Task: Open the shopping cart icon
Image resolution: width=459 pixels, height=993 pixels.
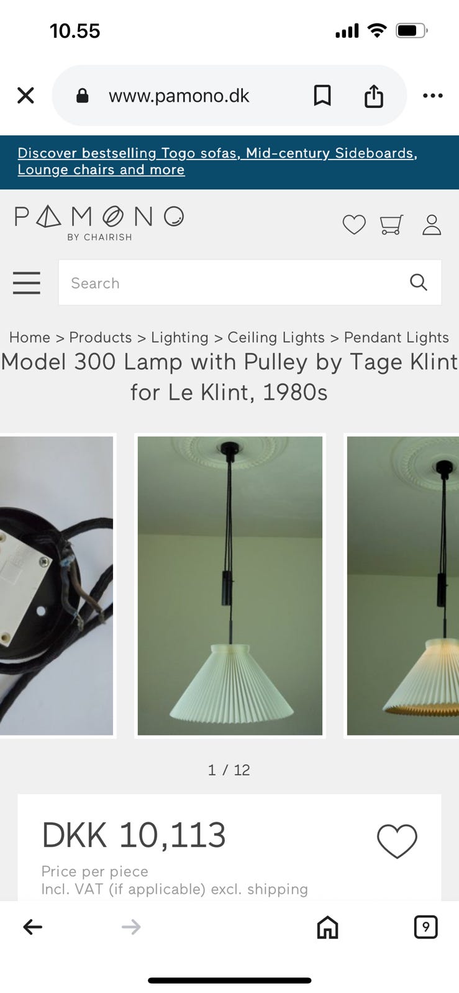Action: pos(392,225)
